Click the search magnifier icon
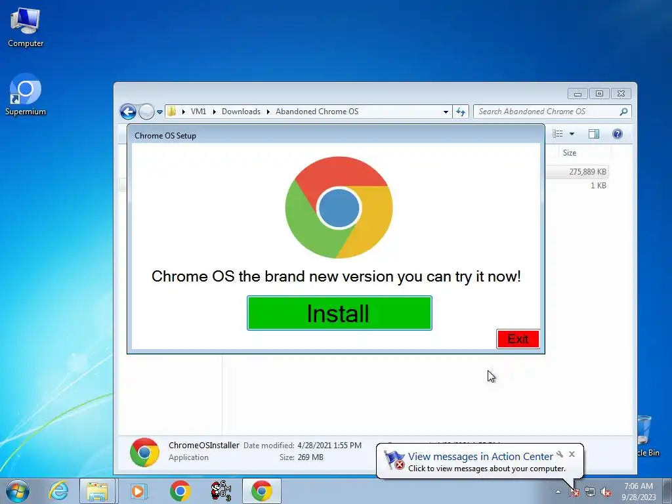 (624, 112)
